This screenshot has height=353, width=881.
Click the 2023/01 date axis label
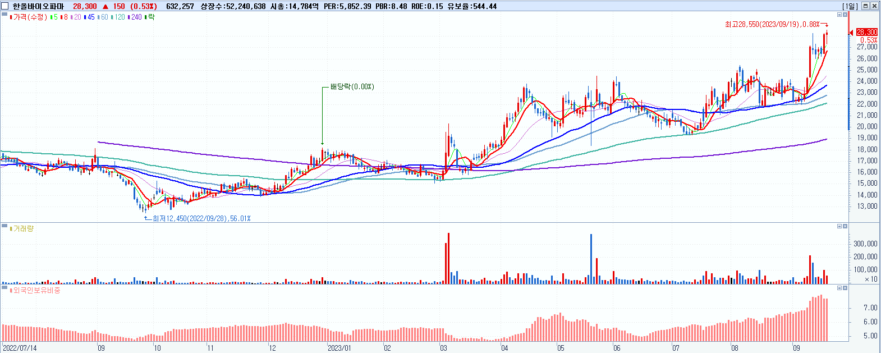point(339,348)
